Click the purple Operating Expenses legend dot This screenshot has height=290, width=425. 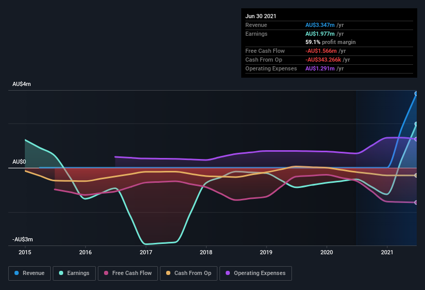tap(228, 273)
